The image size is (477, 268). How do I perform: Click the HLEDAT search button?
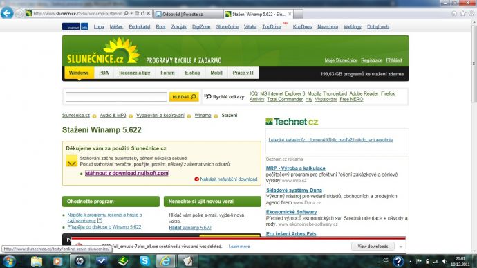pyautogui.click(x=184, y=97)
